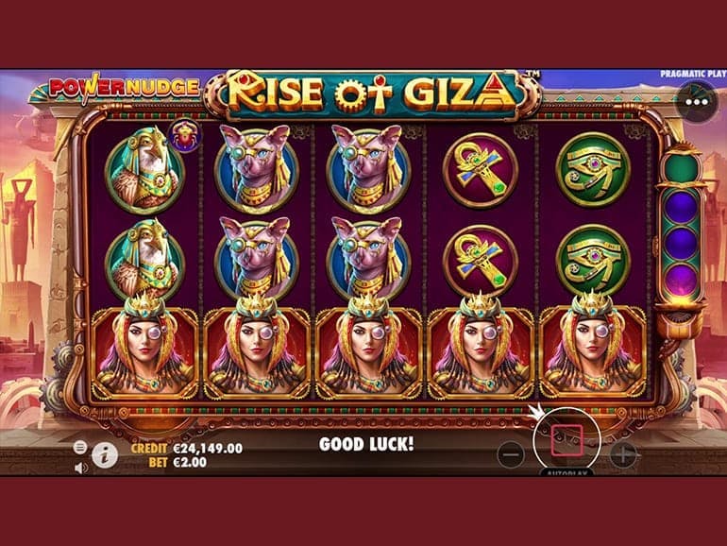Screen dimensions: 727x546
Task: Click the top Horus falcon symbol
Action: point(145,169)
